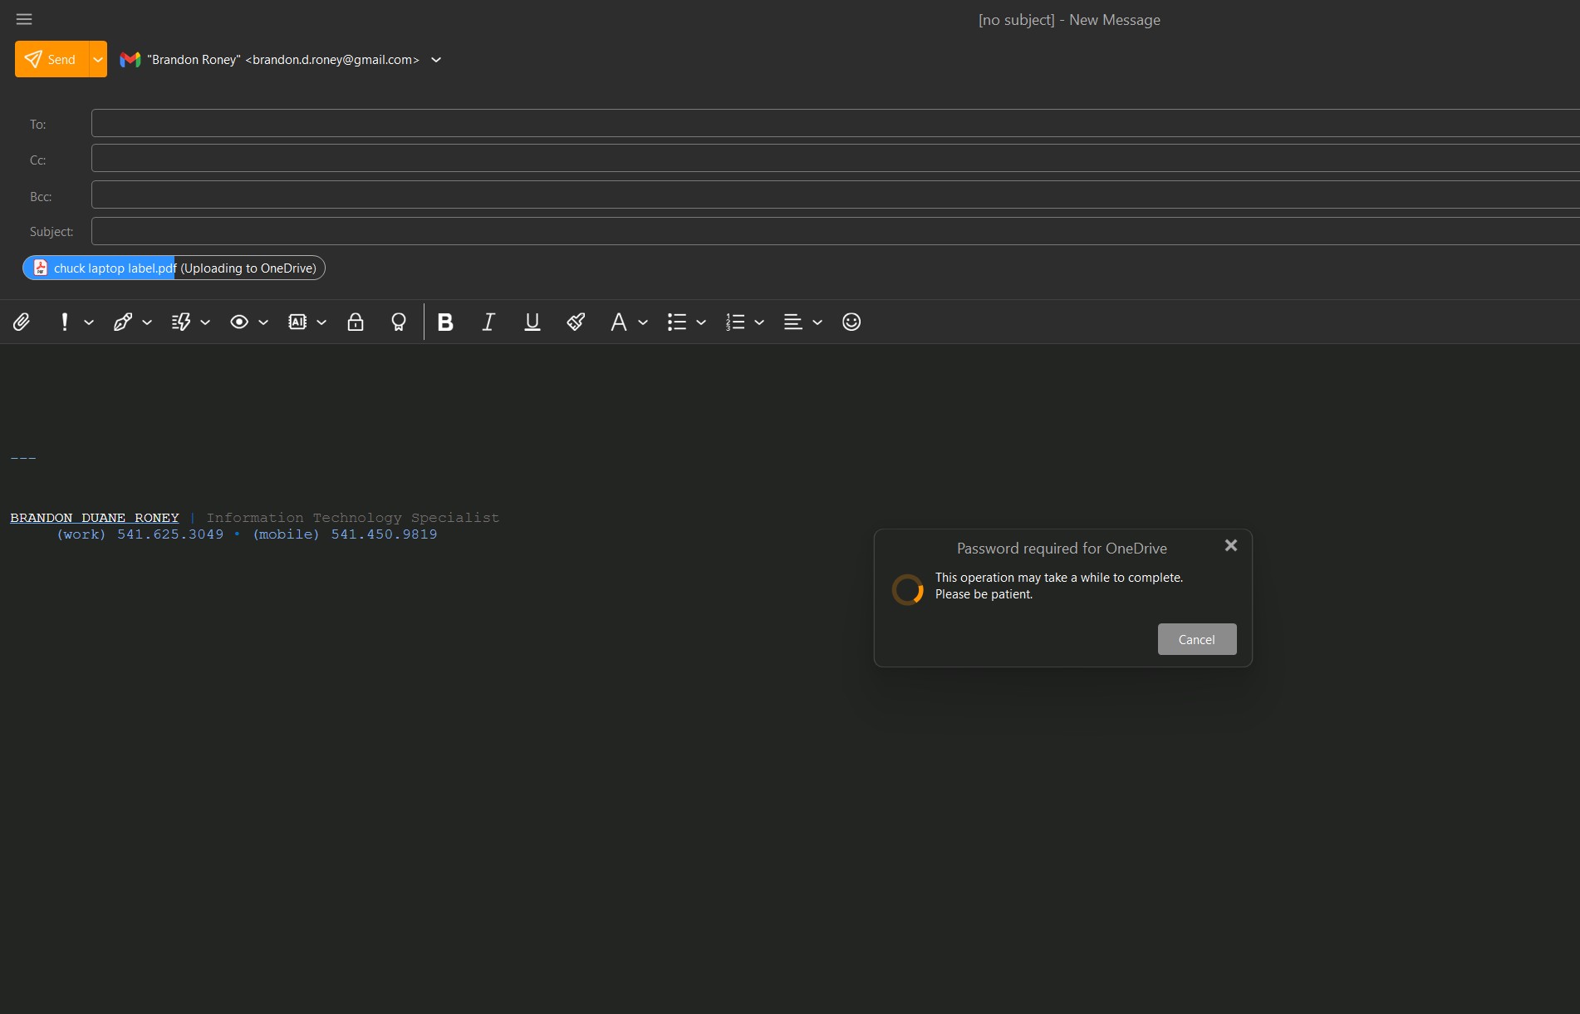
Task: Open the bulleted list menu arrow
Action: click(x=701, y=322)
